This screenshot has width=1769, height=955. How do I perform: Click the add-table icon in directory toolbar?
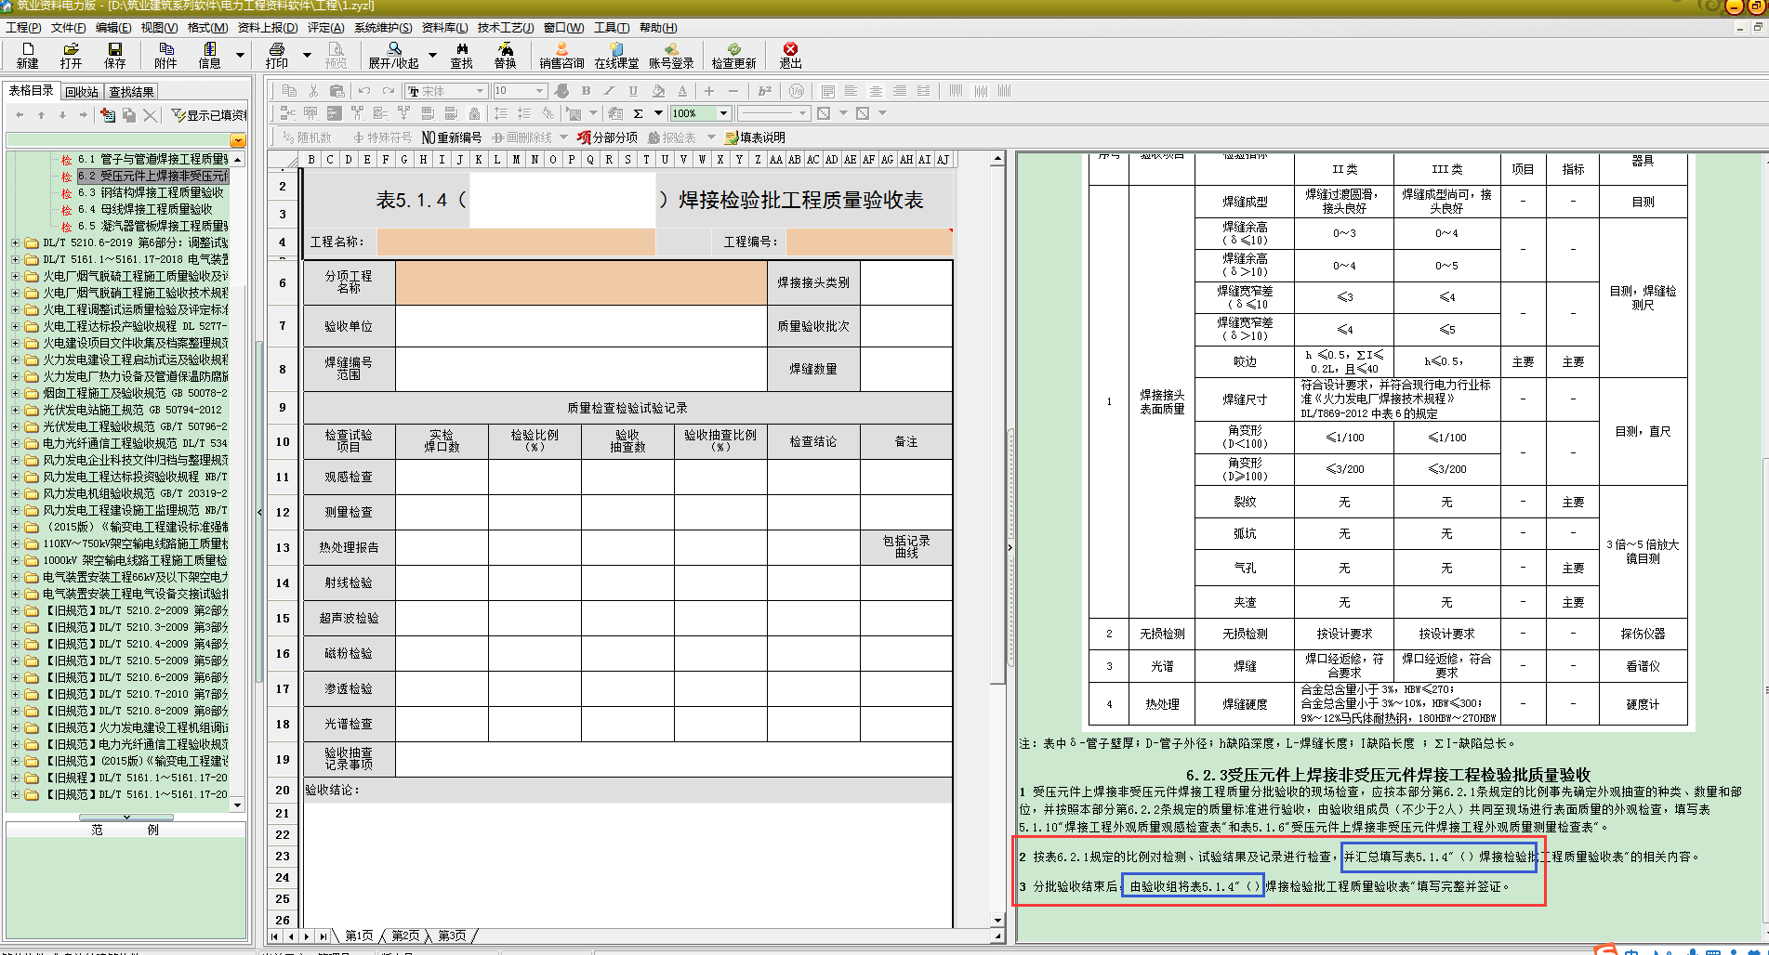pos(108,115)
